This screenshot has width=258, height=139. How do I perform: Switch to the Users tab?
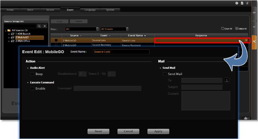(x=30, y=10)
